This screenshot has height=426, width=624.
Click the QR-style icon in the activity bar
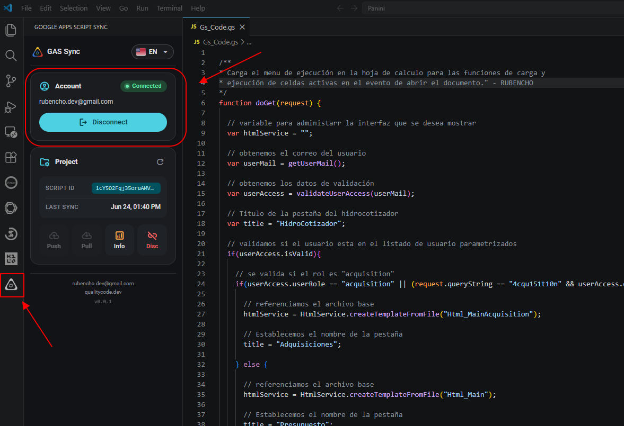pyautogui.click(x=11, y=259)
